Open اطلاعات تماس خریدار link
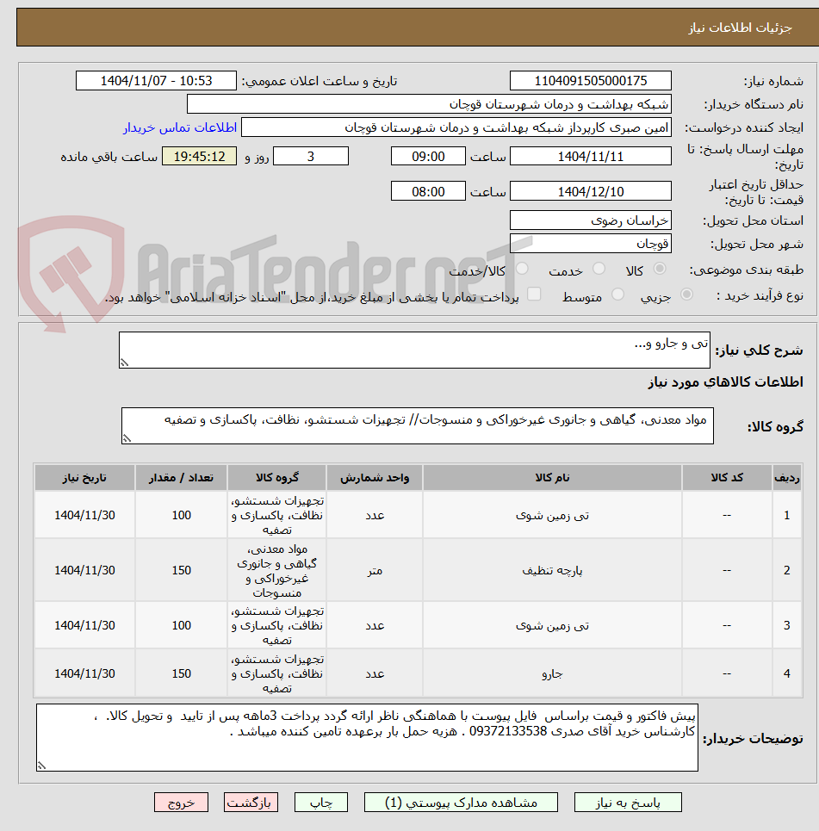This screenshot has height=831, width=819. click(180, 127)
